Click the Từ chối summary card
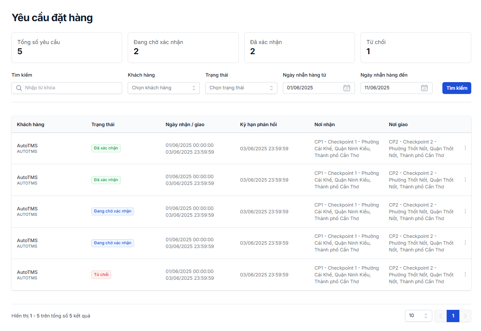The width and height of the screenshot is (481, 331). tap(416, 47)
